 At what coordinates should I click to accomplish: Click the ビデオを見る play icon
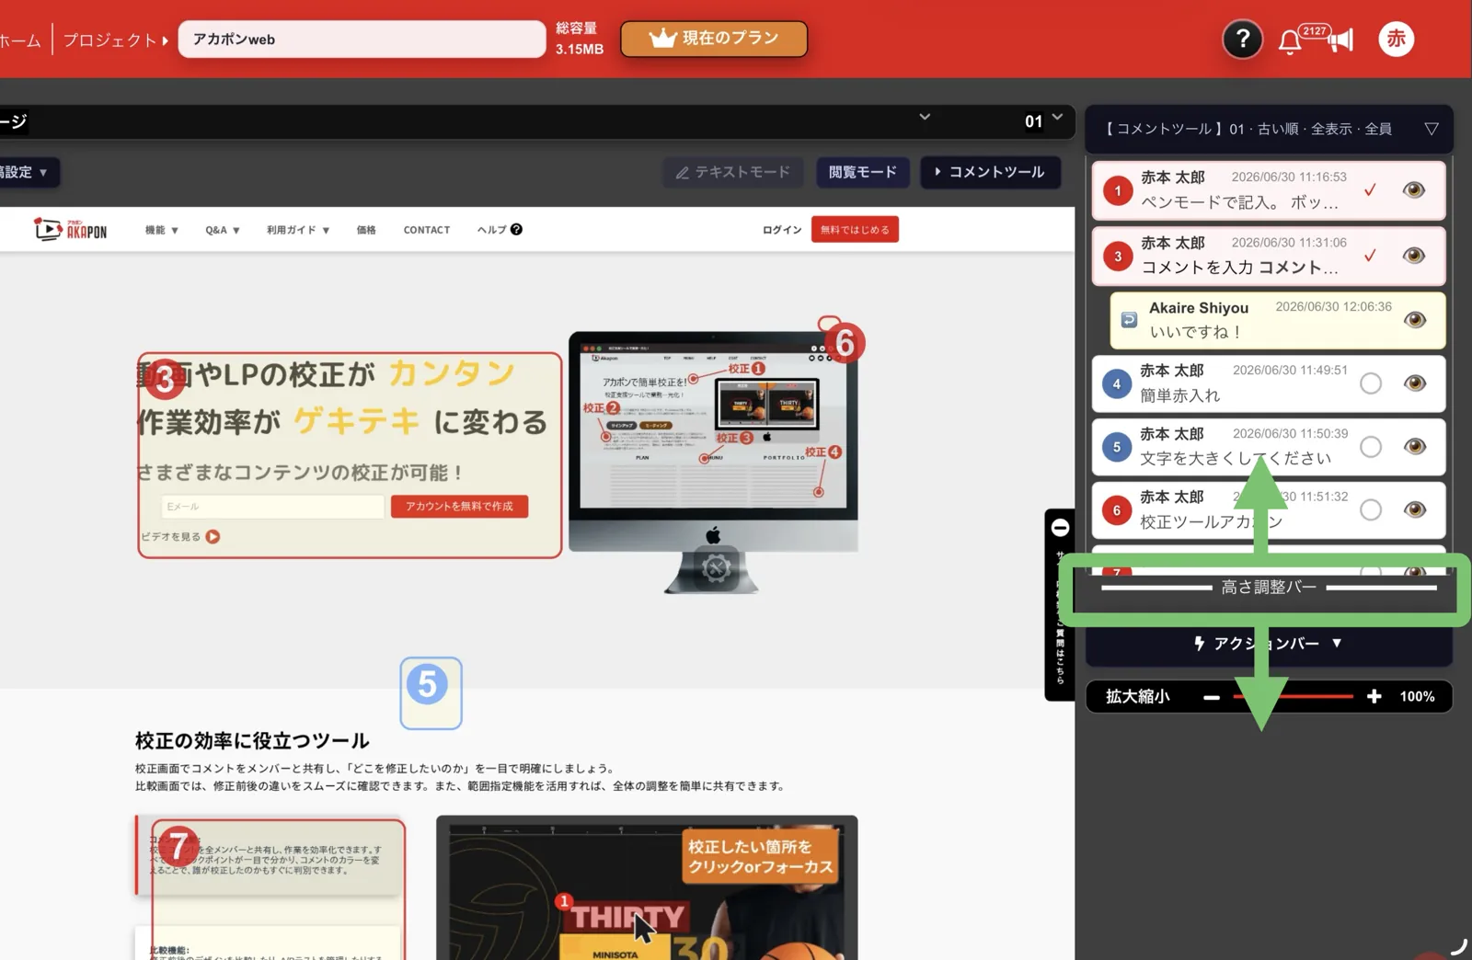click(x=213, y=537)
